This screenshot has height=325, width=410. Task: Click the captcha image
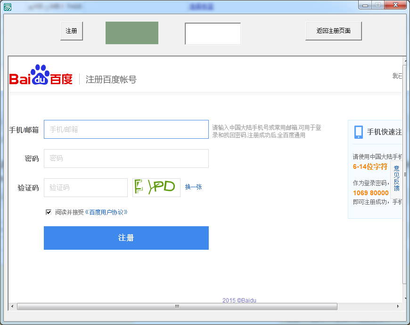tap(156, 188)
